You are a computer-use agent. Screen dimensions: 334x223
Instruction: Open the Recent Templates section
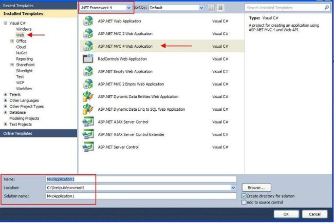tap(39, 6)
